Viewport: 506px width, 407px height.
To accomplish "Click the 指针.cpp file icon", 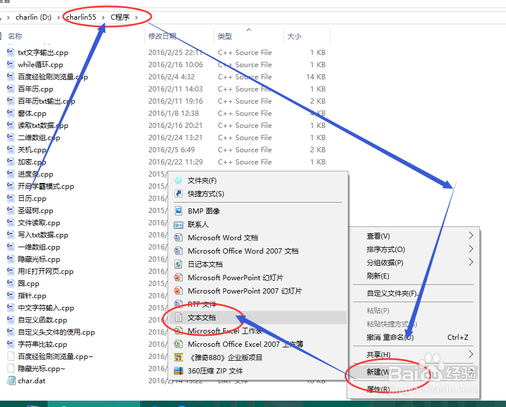I will click(x=10, y=295).
